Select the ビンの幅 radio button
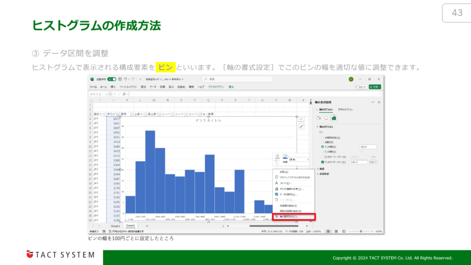 [322, 147]
